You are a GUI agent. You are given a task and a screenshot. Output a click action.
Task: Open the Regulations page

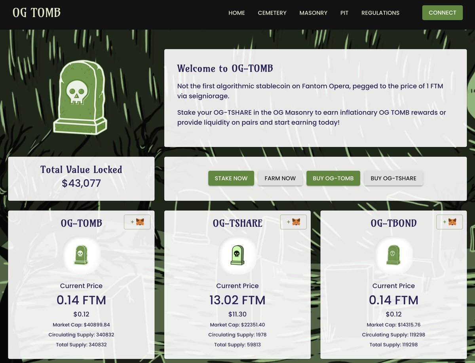[x=380, y=13]
